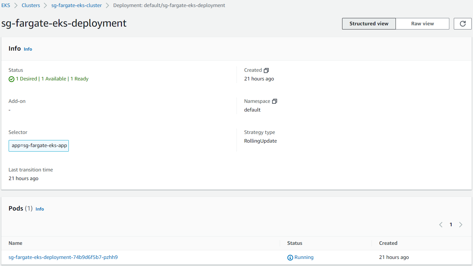This screenshot has width=473, height=266.
Task: Go to the previous page of pods
Action: coord(441,225)
